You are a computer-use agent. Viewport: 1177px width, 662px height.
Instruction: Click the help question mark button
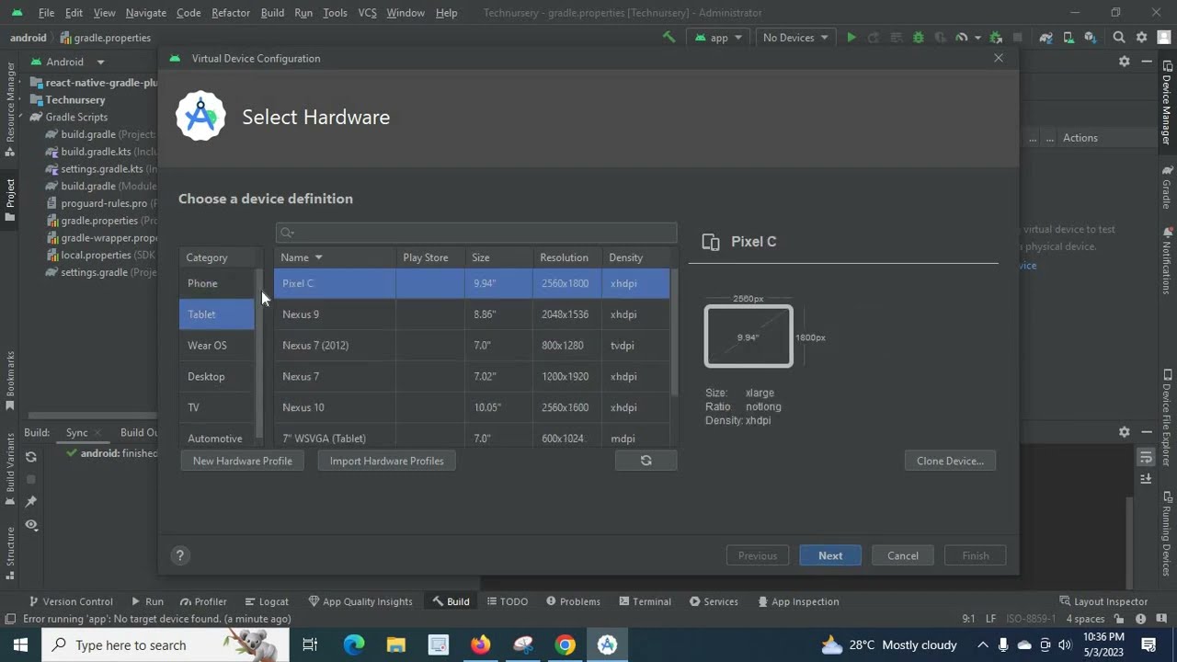[x=180, y=555]
